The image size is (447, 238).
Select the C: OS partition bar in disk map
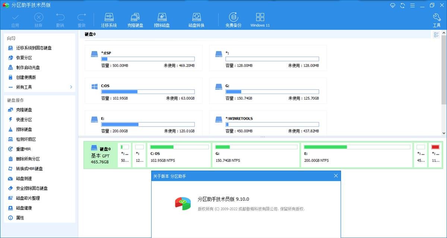click(x=179, y=154)
